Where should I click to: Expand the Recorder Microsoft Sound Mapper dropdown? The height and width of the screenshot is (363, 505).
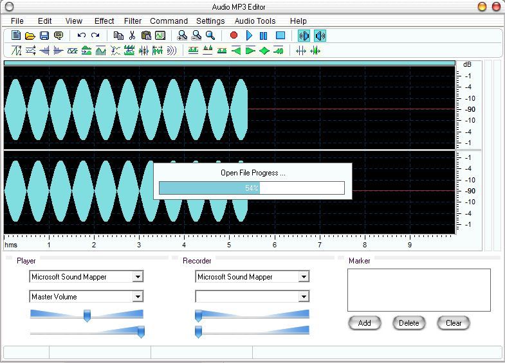[x=304, y=276]
